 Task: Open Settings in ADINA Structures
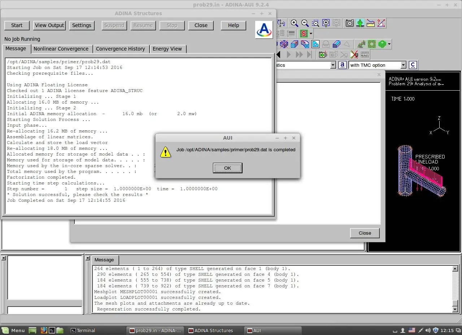tap(82, 25)
